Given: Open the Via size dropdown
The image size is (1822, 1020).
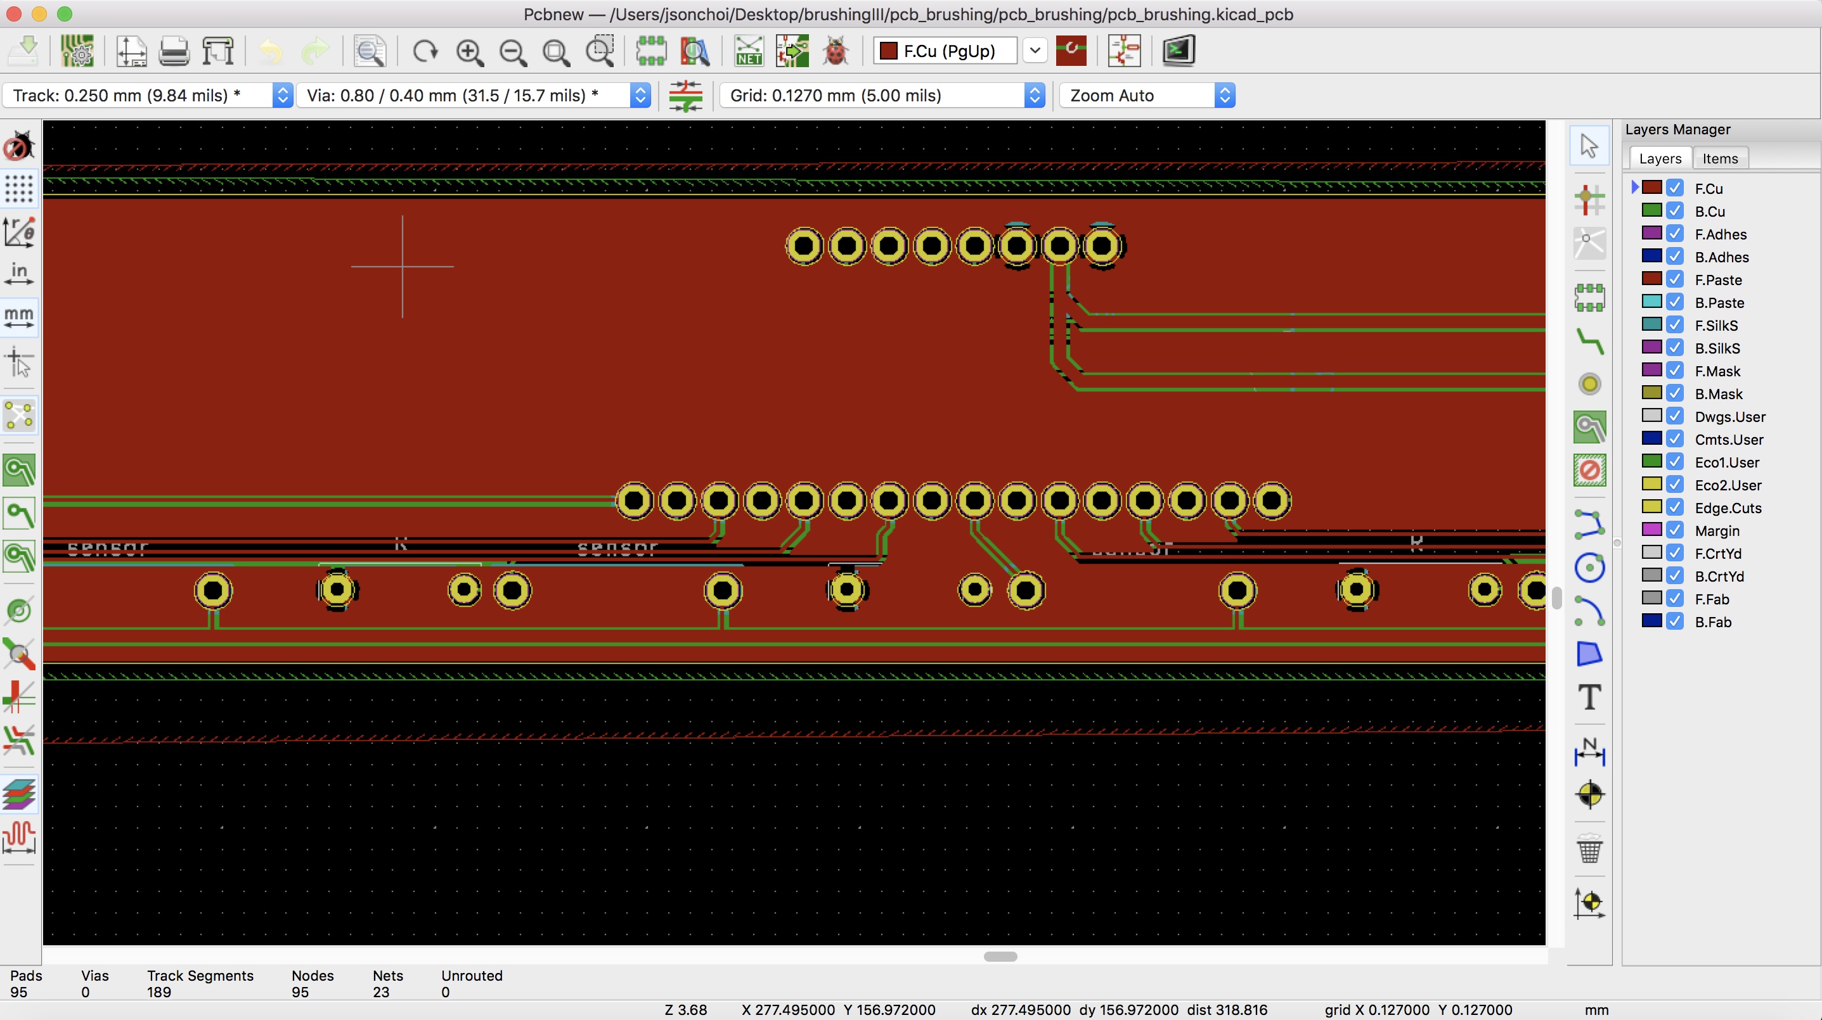Looking at the screenshot, I should (x=473, y=95).
